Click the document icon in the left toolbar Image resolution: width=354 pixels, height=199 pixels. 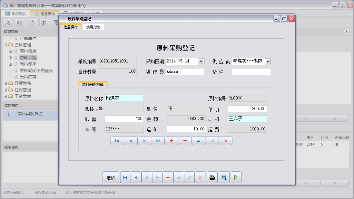pos(32,22)
